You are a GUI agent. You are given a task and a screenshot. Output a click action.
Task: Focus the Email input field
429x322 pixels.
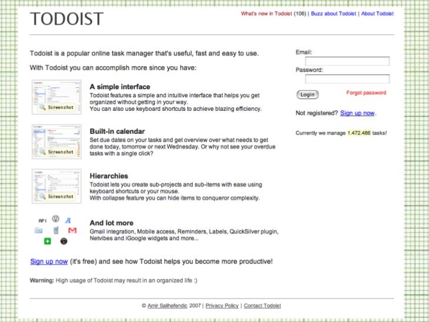pyautogui.click(x=347, y=61)
